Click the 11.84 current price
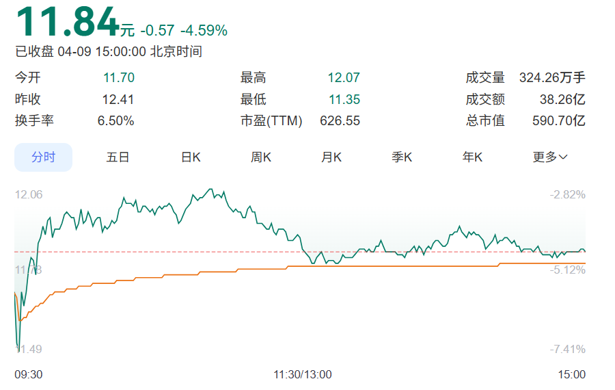 point(67,22)
